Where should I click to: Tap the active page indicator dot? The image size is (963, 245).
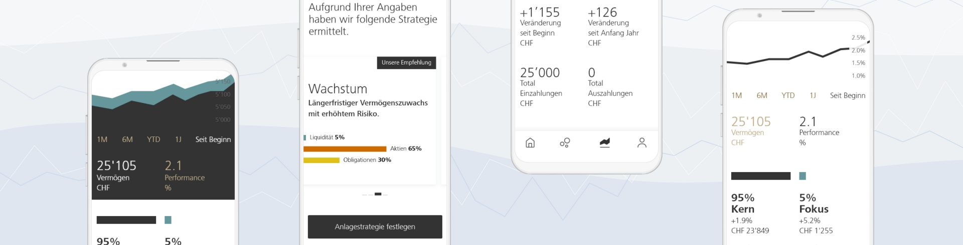tap(378, 194)
